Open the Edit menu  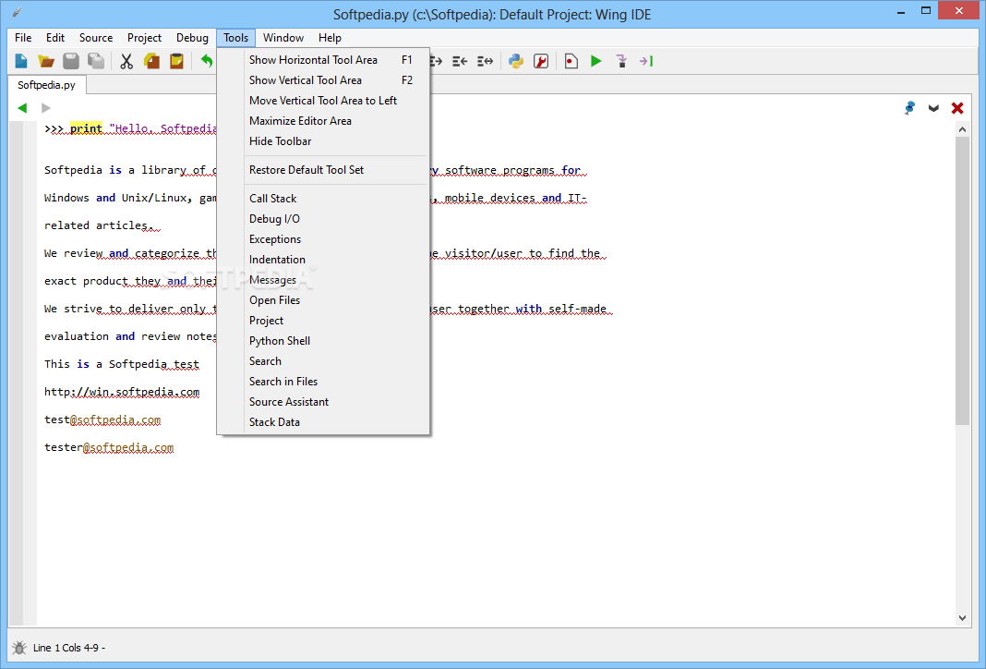click(55, 38)
